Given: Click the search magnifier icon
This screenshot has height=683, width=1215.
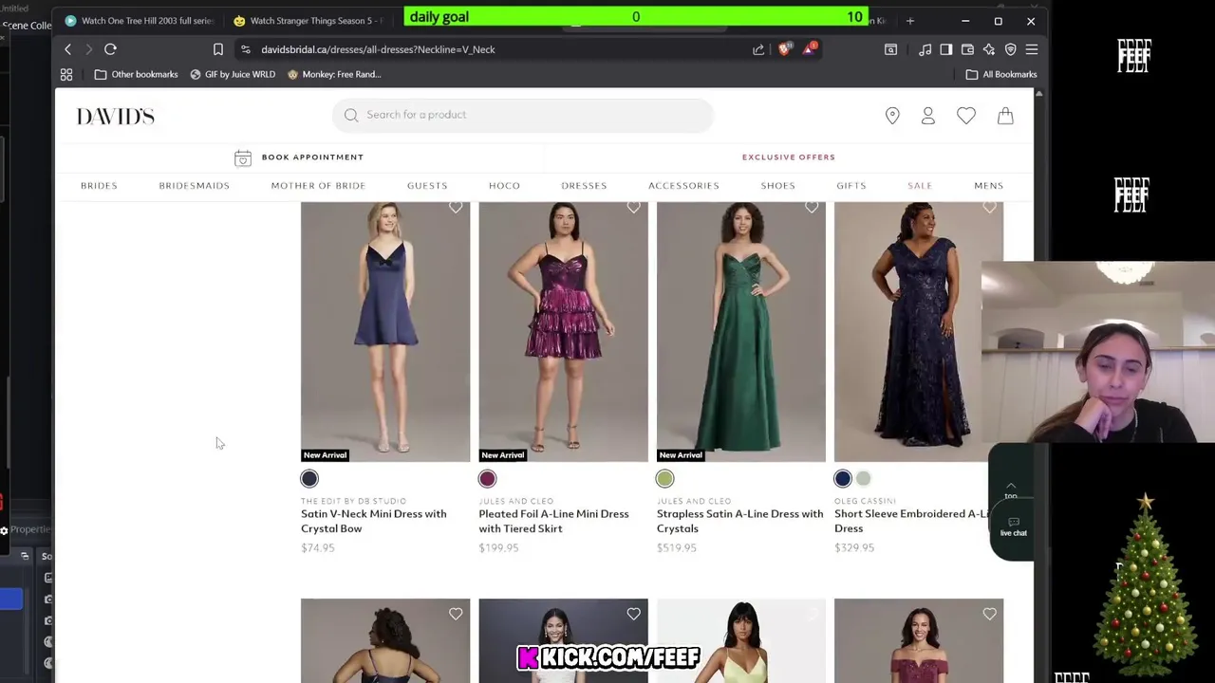Looking at the screenshot, I should pyautogui.click(x=351, y=115).
